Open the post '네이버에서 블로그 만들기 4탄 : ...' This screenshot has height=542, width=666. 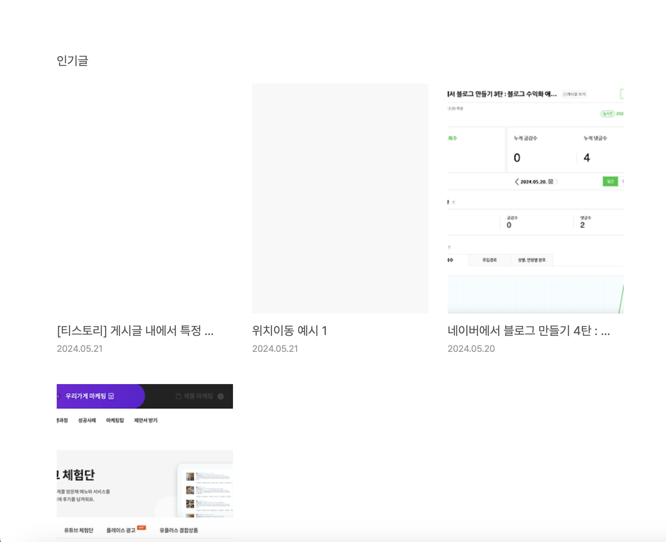pyautogui.click(x=529, y=330)
